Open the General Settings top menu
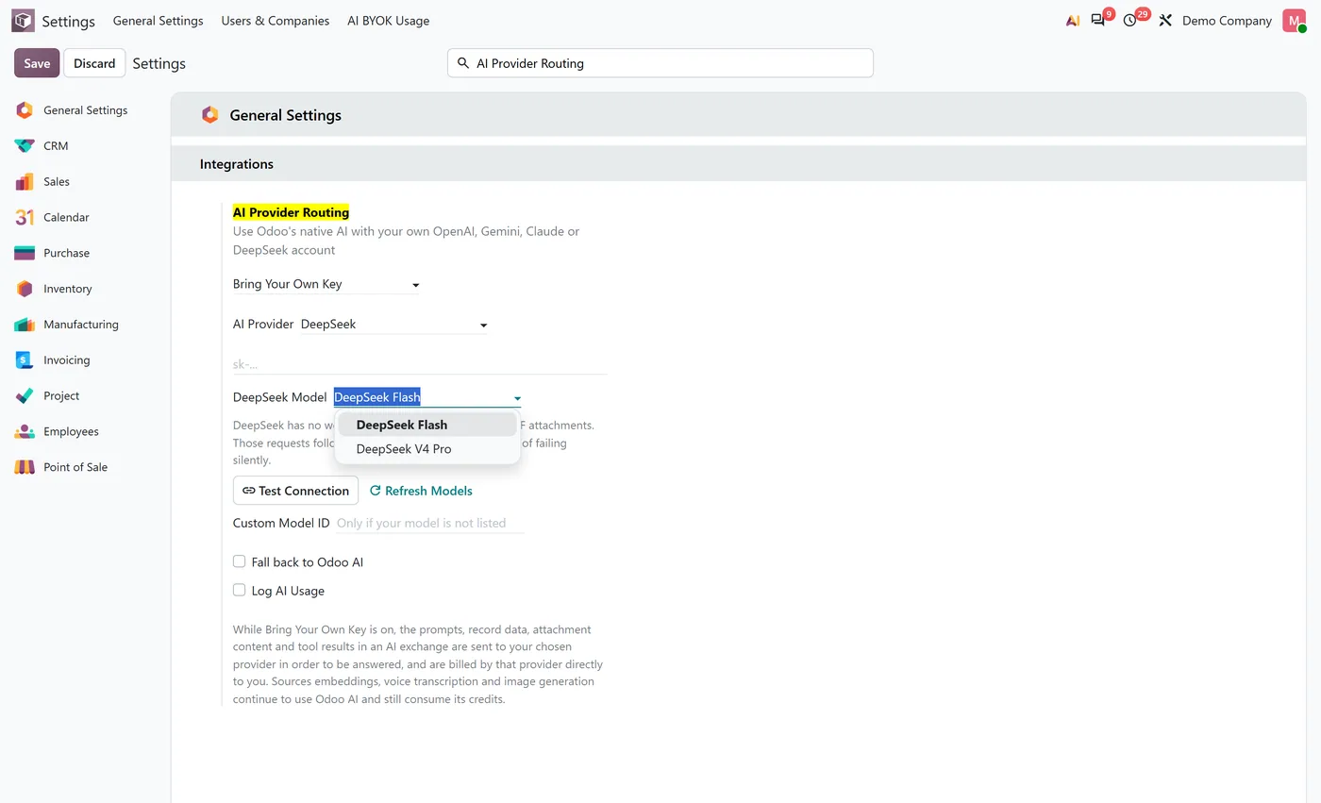Viewport: 1321px width, 803px height. pyautogui.click(x=159, y=21)
